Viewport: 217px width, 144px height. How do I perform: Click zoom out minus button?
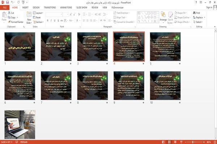(186, 142)
